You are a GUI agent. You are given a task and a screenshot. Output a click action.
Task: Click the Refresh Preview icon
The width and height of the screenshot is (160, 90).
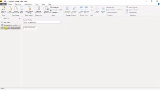pyautogui.click(x=47, y=8)
